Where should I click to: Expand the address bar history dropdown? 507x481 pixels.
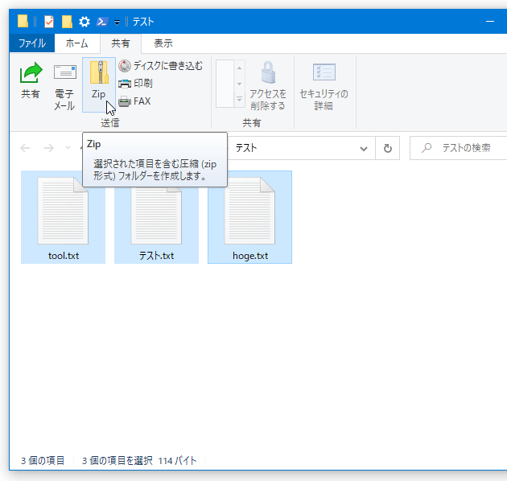click(364, 148)
